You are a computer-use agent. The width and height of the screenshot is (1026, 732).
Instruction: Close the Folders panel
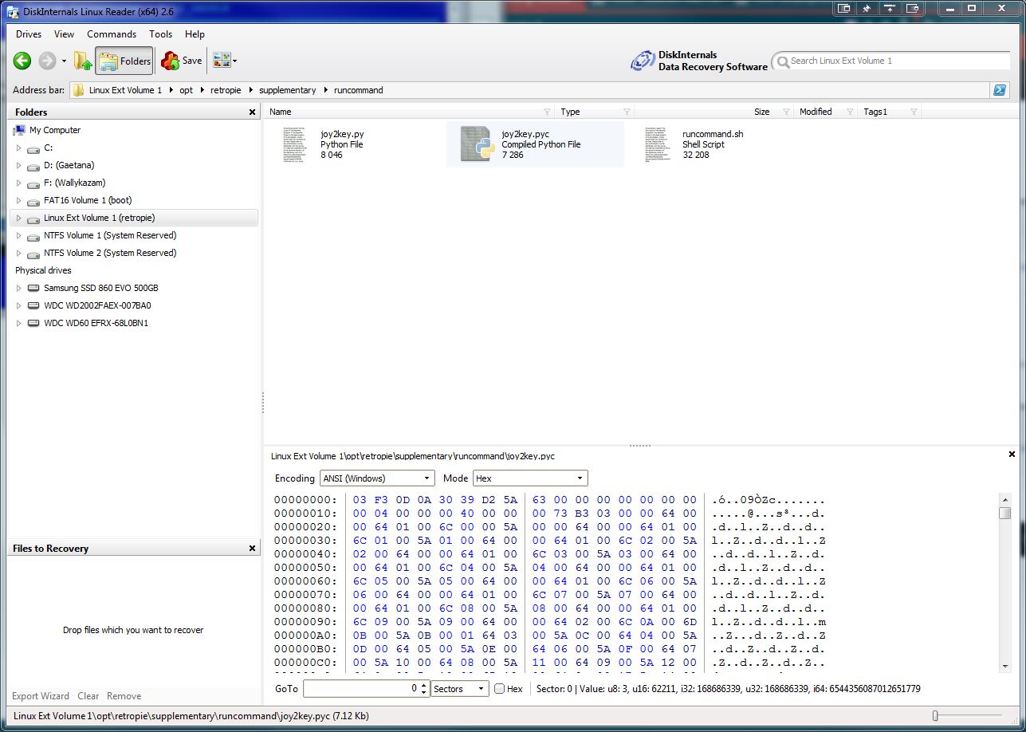[253, 112]
